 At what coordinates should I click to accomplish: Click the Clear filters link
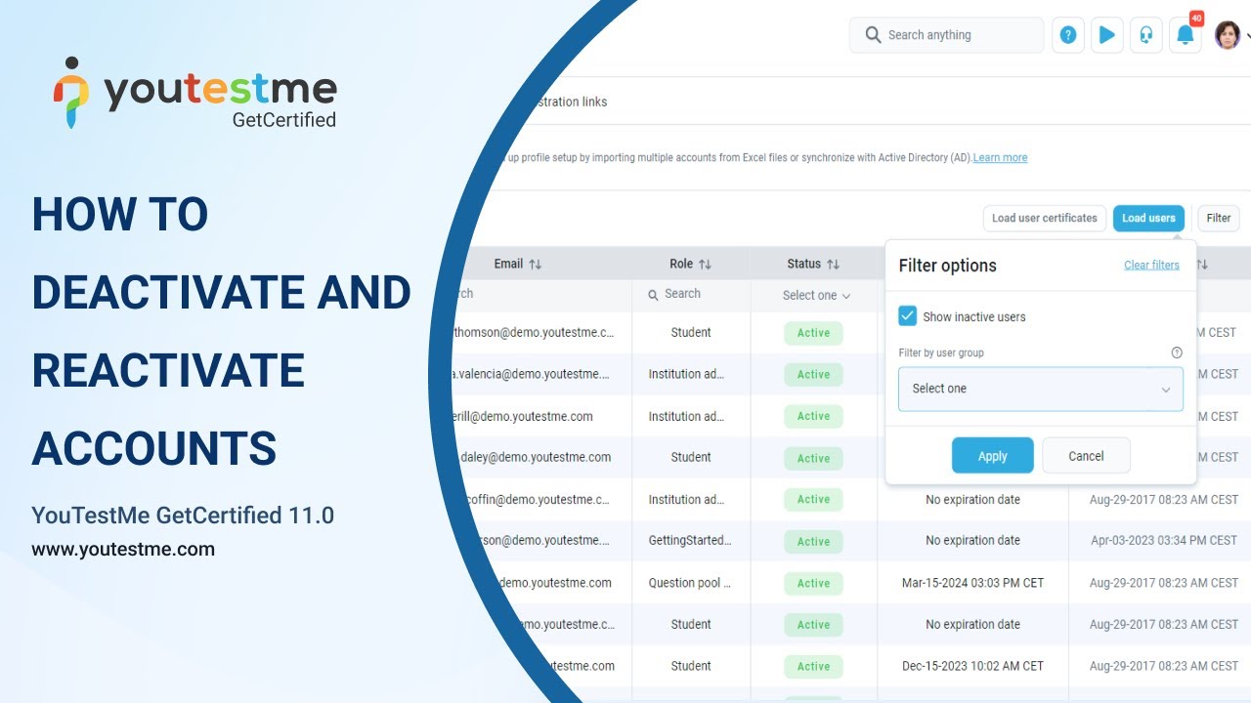[x=1151, y=265]
